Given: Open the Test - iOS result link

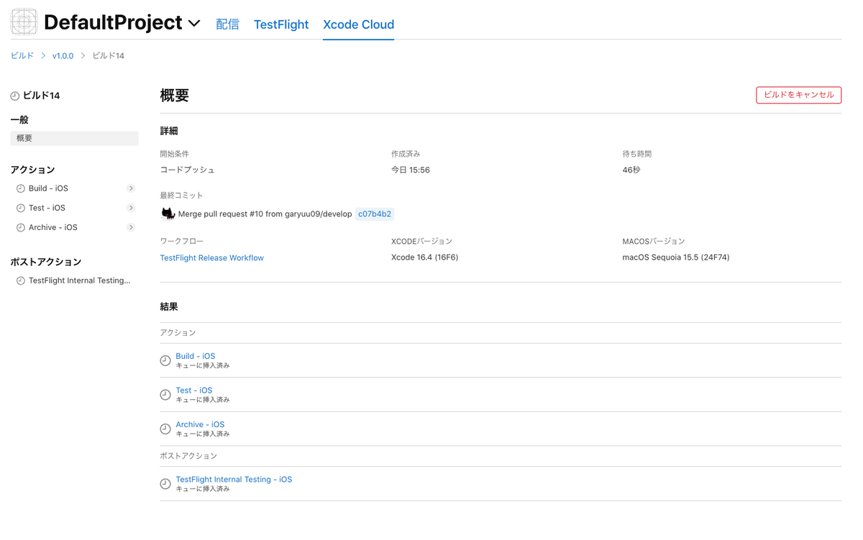Looking at the screenshot, I should (x=194, y=390).
